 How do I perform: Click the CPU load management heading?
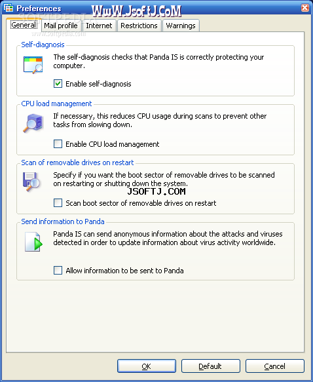click(56, 104)
